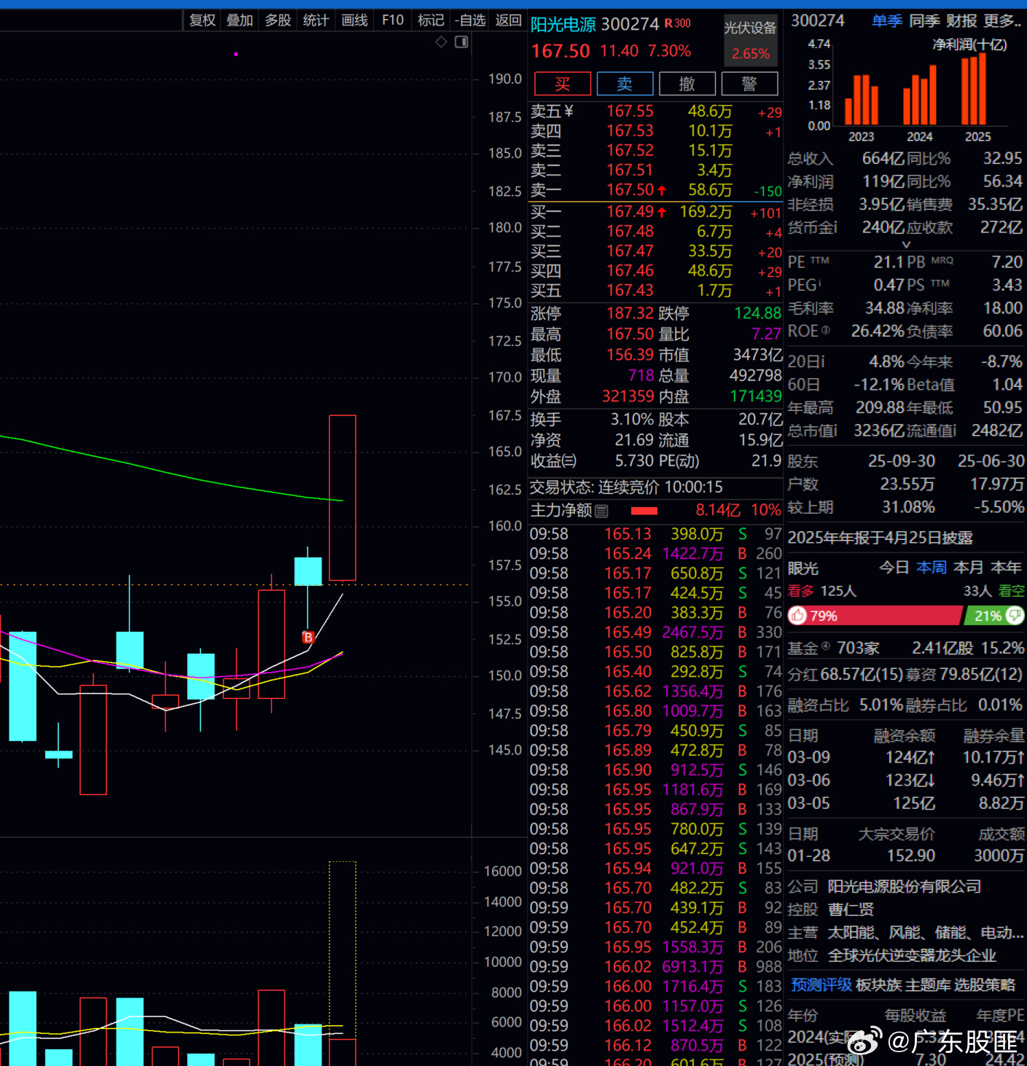This screenshot has width=1027, height=1066.
Task: Vote 看多 bullish
Action: pos(801,591)
